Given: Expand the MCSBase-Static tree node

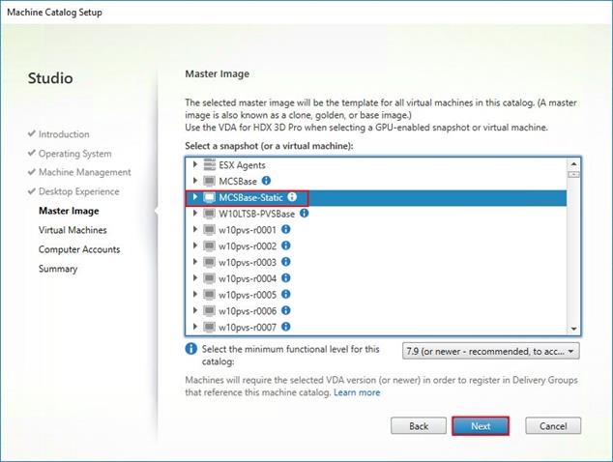Looking at the screenshot, I should (195, 197).
